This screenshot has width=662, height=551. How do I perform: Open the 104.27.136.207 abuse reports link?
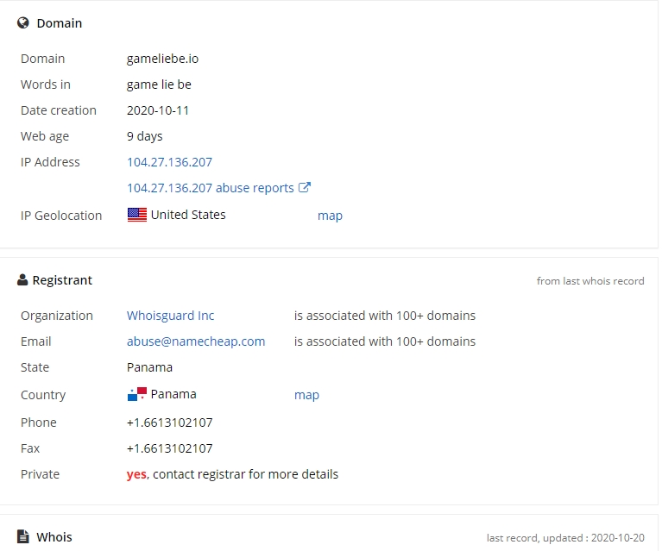[x=211, y=188]
